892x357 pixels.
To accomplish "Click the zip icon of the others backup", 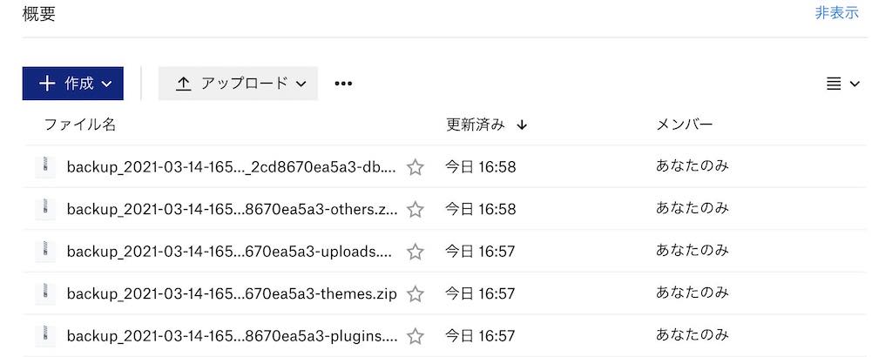I will point(45,209).
